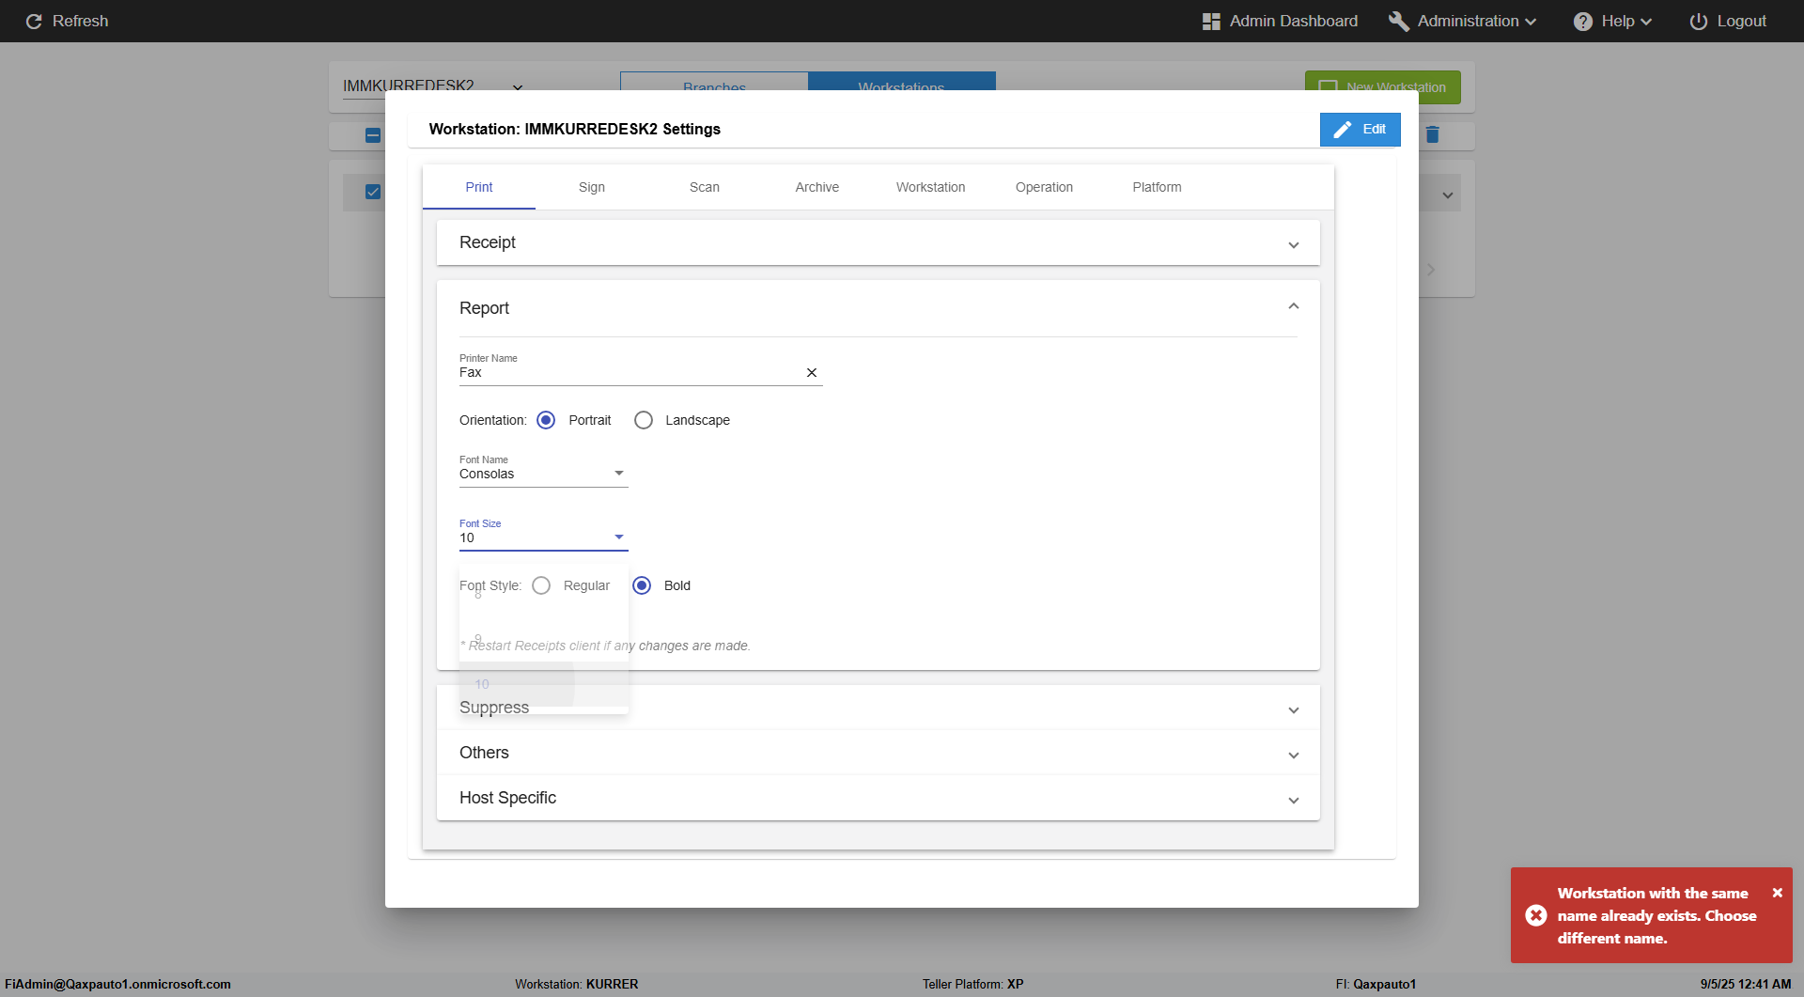Choose Bold font style
Viewport: 1804px width, 997px height.
[642, 585]
